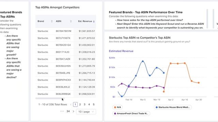
Task: Select ASIN B07B478XYM cell
Action: [64, 31]
